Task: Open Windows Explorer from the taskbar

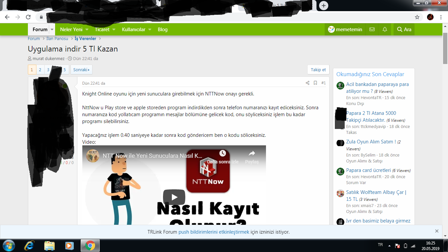Action: tap(50, 245)
